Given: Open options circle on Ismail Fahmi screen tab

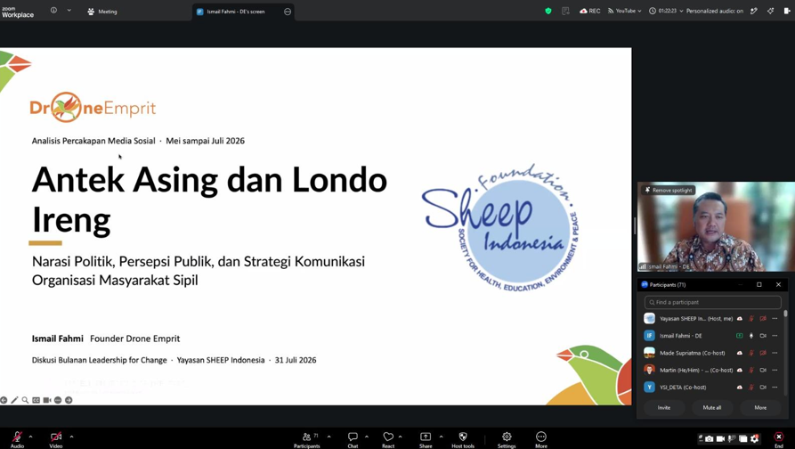Looking at the screenshot, I should [288, 12].
